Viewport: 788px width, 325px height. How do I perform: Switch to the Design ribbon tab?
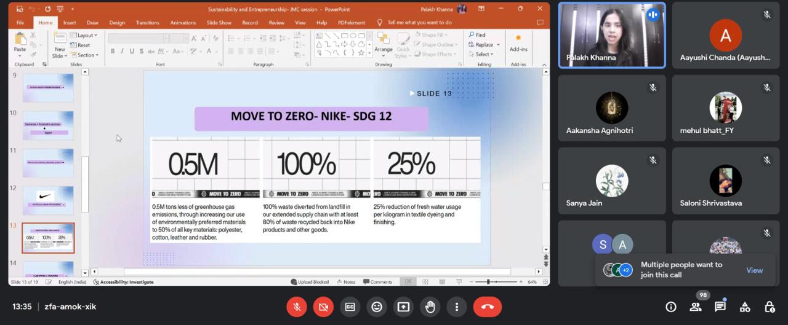(117, 23)
